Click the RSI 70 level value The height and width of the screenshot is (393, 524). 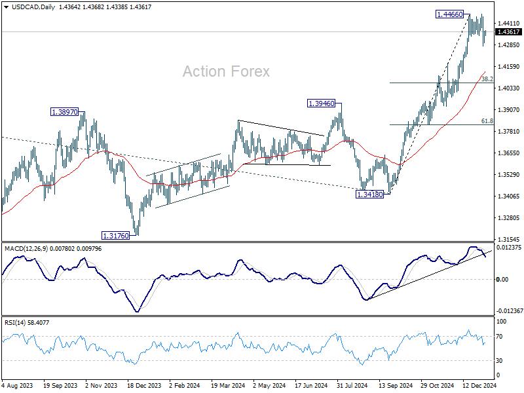point(499,337)
